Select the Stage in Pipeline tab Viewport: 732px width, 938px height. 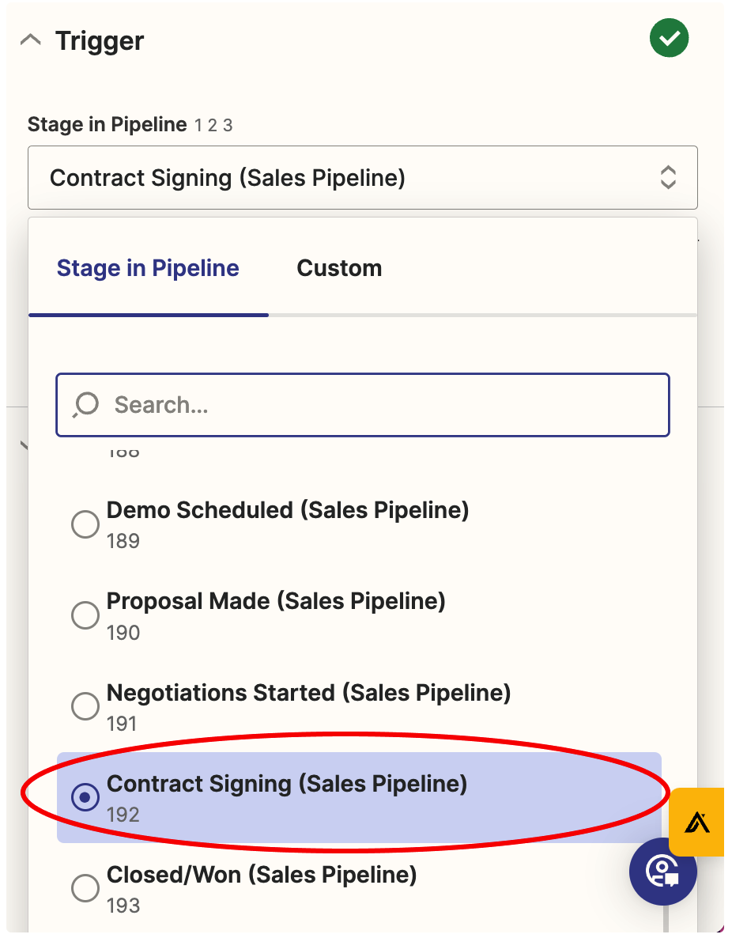[148, 269]
